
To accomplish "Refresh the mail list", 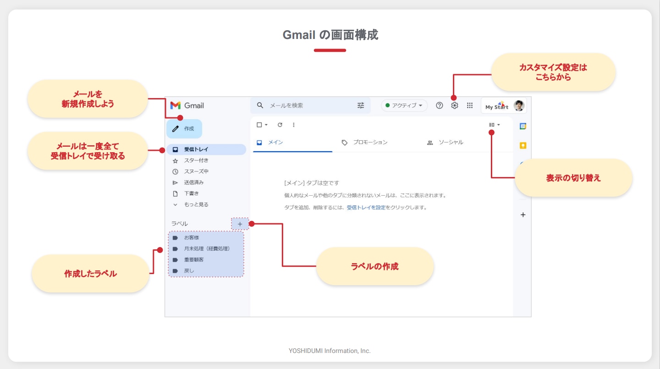I will (x=280, y=125).
